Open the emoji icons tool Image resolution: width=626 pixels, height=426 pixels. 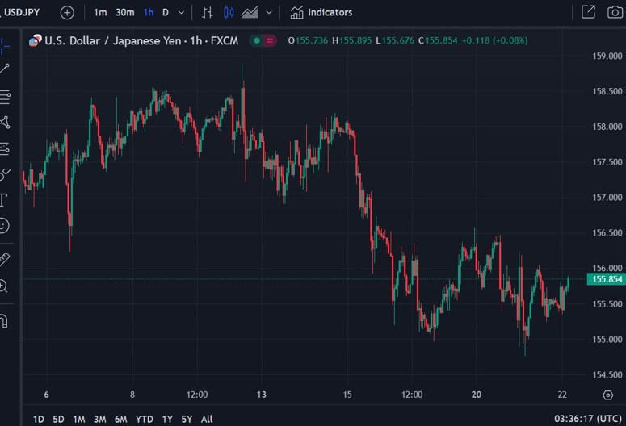pyautogui.click(x=4, y=226)
